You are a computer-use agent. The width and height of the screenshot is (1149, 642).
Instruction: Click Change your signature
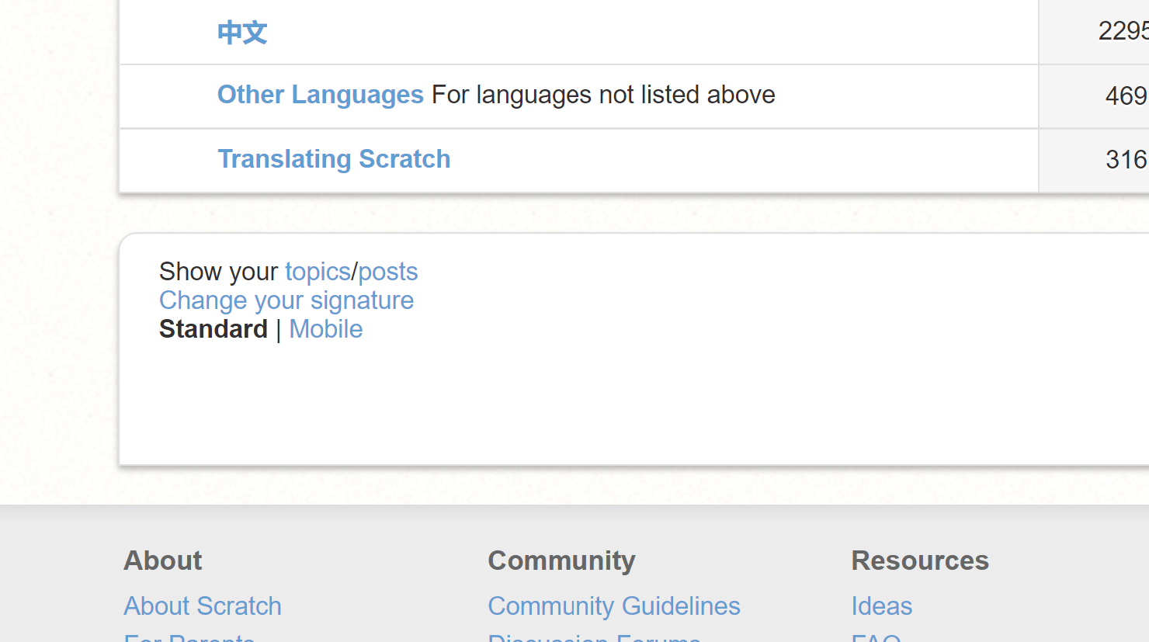[286, 300]
